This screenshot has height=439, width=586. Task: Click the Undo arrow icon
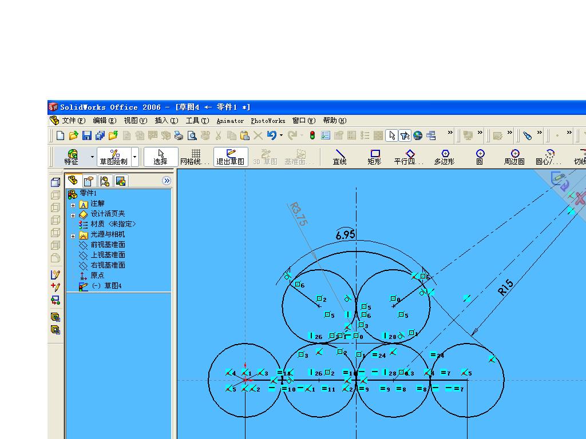(272, 135)
